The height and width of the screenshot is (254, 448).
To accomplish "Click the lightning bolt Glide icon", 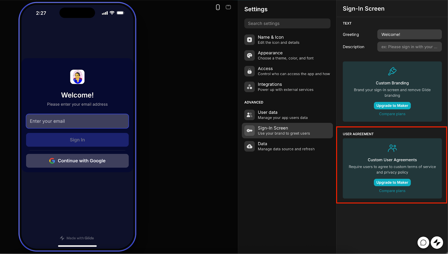I will point(437,243).
